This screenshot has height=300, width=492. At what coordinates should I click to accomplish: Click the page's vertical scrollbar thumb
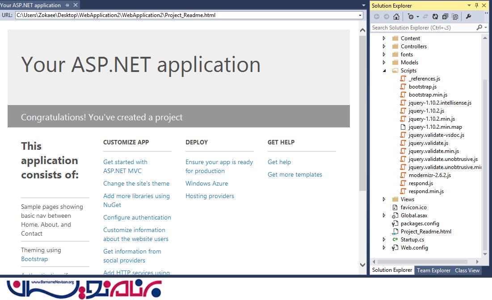362,112
